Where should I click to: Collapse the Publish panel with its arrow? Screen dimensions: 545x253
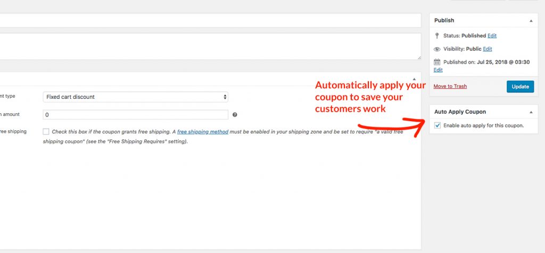tap(530, 20)
